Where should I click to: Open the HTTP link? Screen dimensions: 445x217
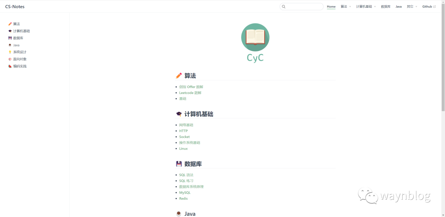coord(183,131)
